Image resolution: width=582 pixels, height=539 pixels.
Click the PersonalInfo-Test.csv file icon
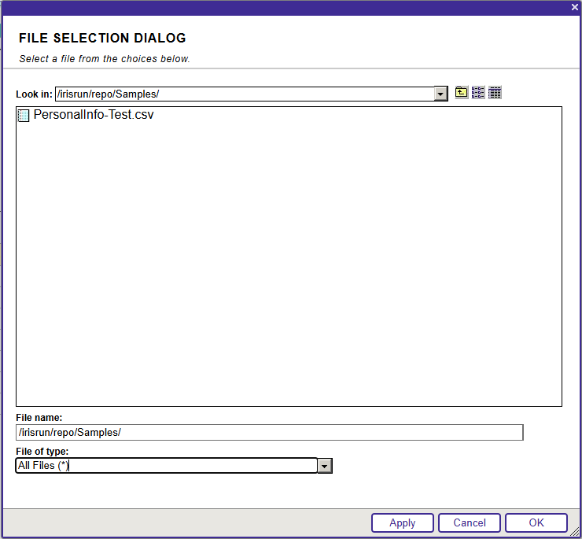24,116
